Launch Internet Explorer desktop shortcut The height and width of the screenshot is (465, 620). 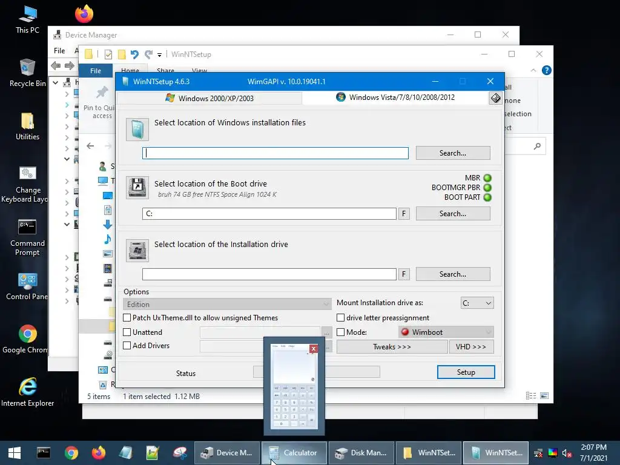coord(27,392)
